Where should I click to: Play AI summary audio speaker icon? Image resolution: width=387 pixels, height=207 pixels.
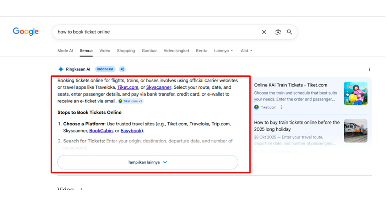coord(122,69)
